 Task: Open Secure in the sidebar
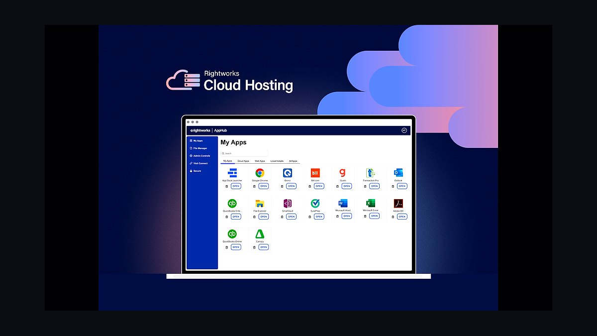tap(196, 171)
